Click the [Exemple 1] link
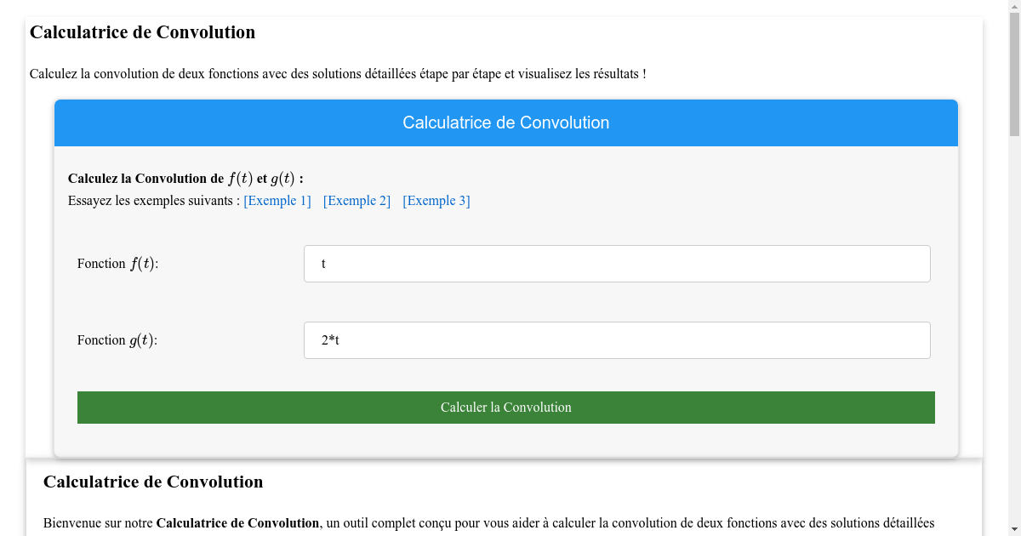This screenshot has width=1021, height=536. coord(277,200)
